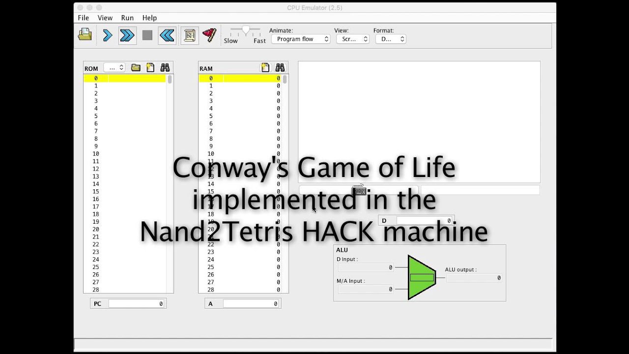Click the D register value field
The width and height of the screenshot is (629, 354).
[424, 221]
